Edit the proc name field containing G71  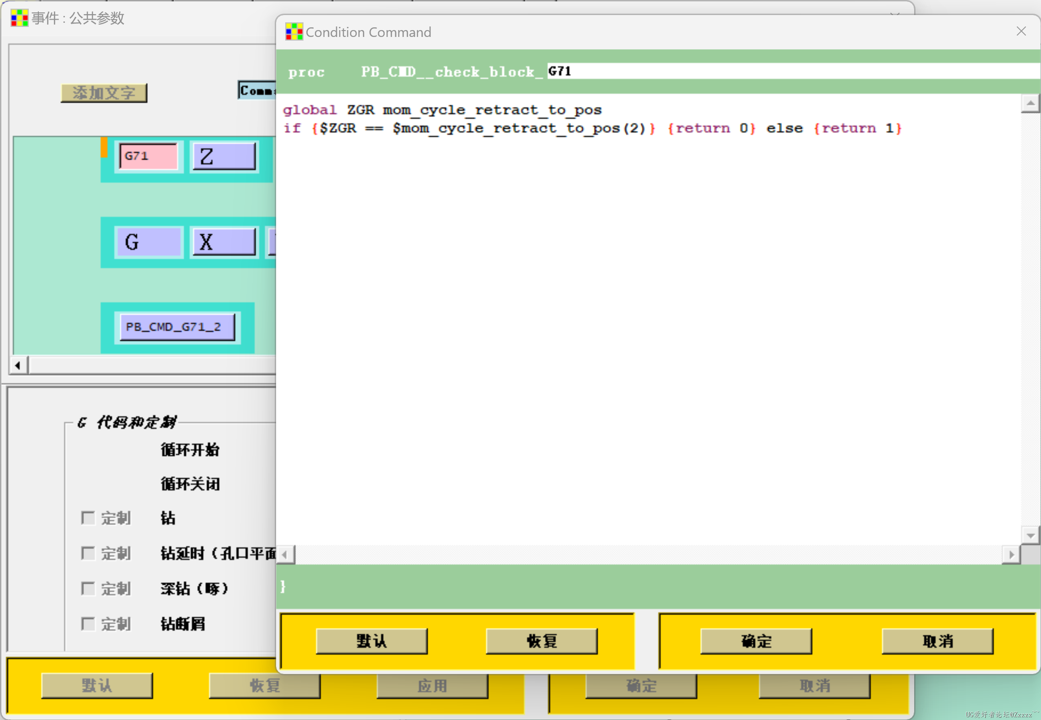(x=793, y=71)
